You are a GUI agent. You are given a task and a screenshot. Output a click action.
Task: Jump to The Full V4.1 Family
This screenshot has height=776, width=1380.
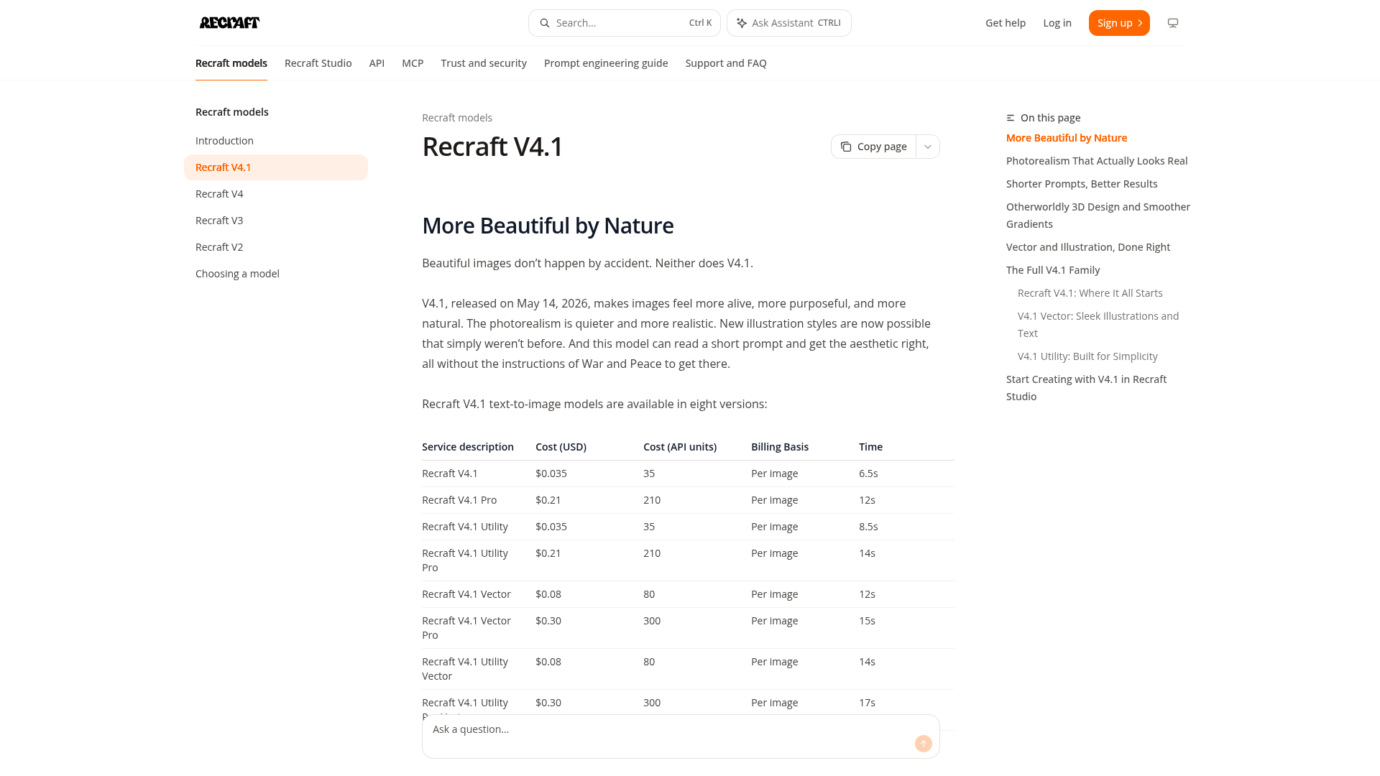click(x=1053, y=270)
